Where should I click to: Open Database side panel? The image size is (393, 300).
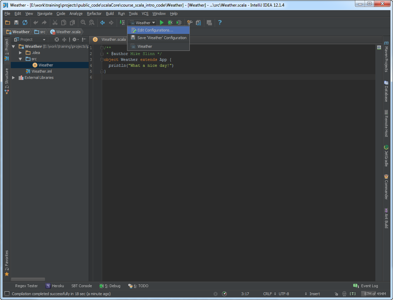[386, 91]
